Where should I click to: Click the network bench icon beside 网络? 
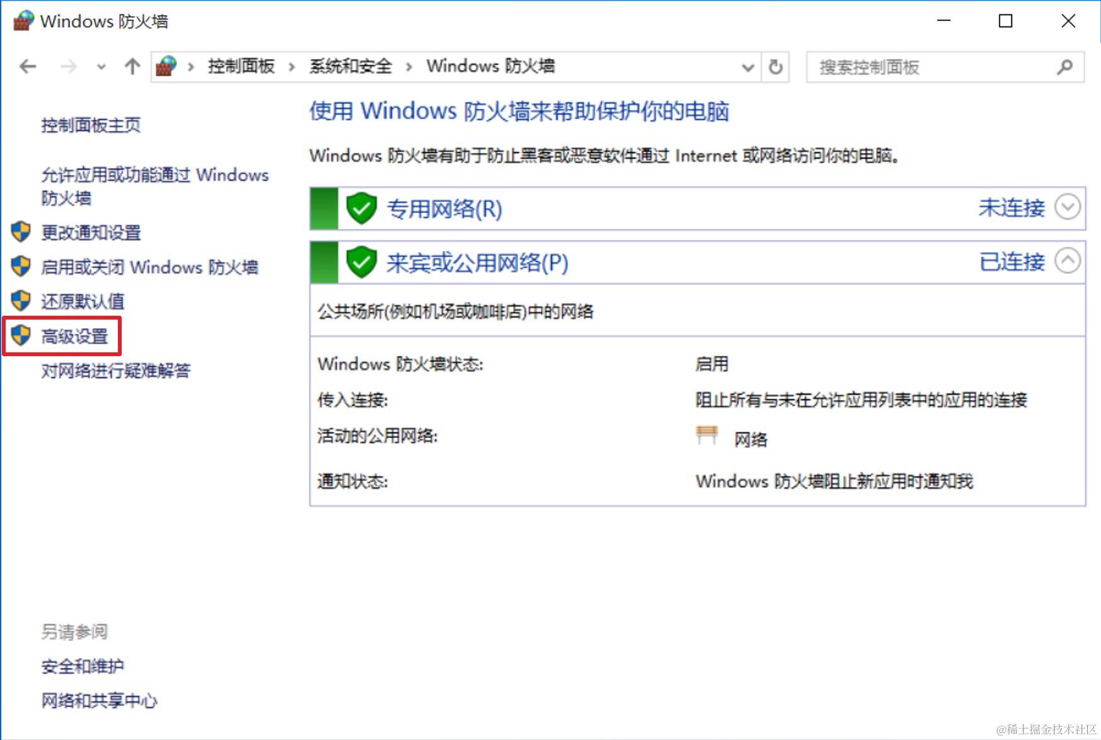click(x=706, y=435)
